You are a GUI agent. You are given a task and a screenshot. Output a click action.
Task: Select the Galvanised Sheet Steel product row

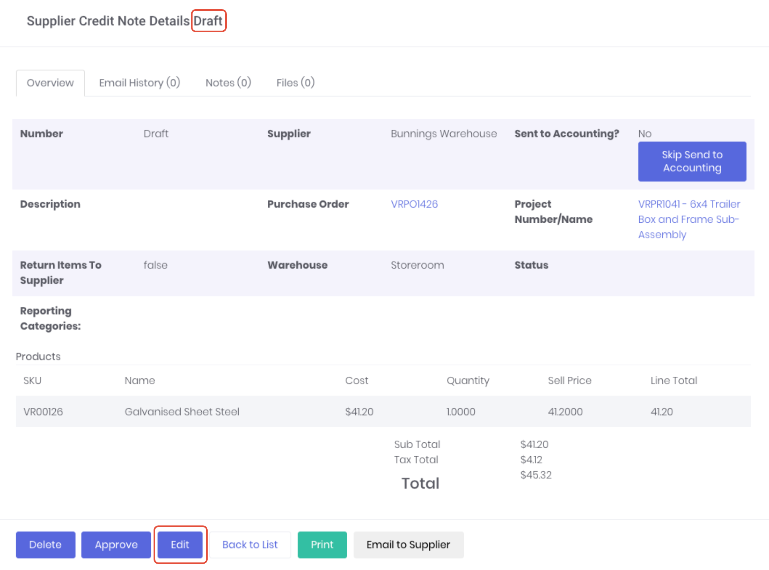point(182,412)
